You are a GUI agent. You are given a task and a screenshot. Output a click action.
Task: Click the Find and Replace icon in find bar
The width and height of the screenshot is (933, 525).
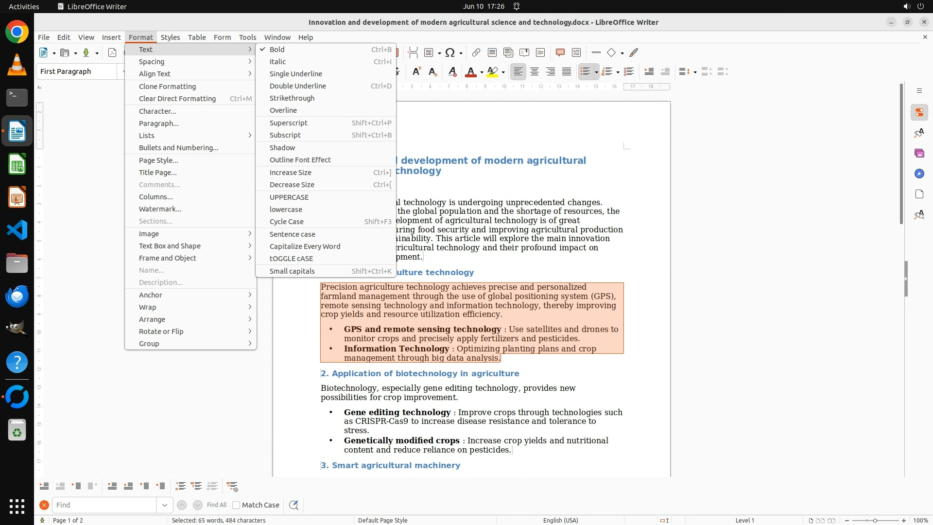point(294,505)
